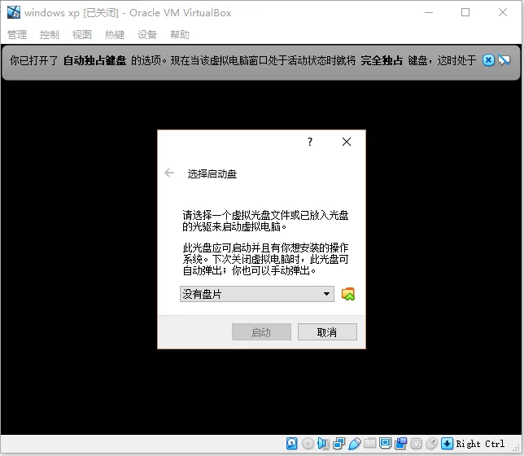
Task: Click the display settings status bar icon
Action: (386, 444)
